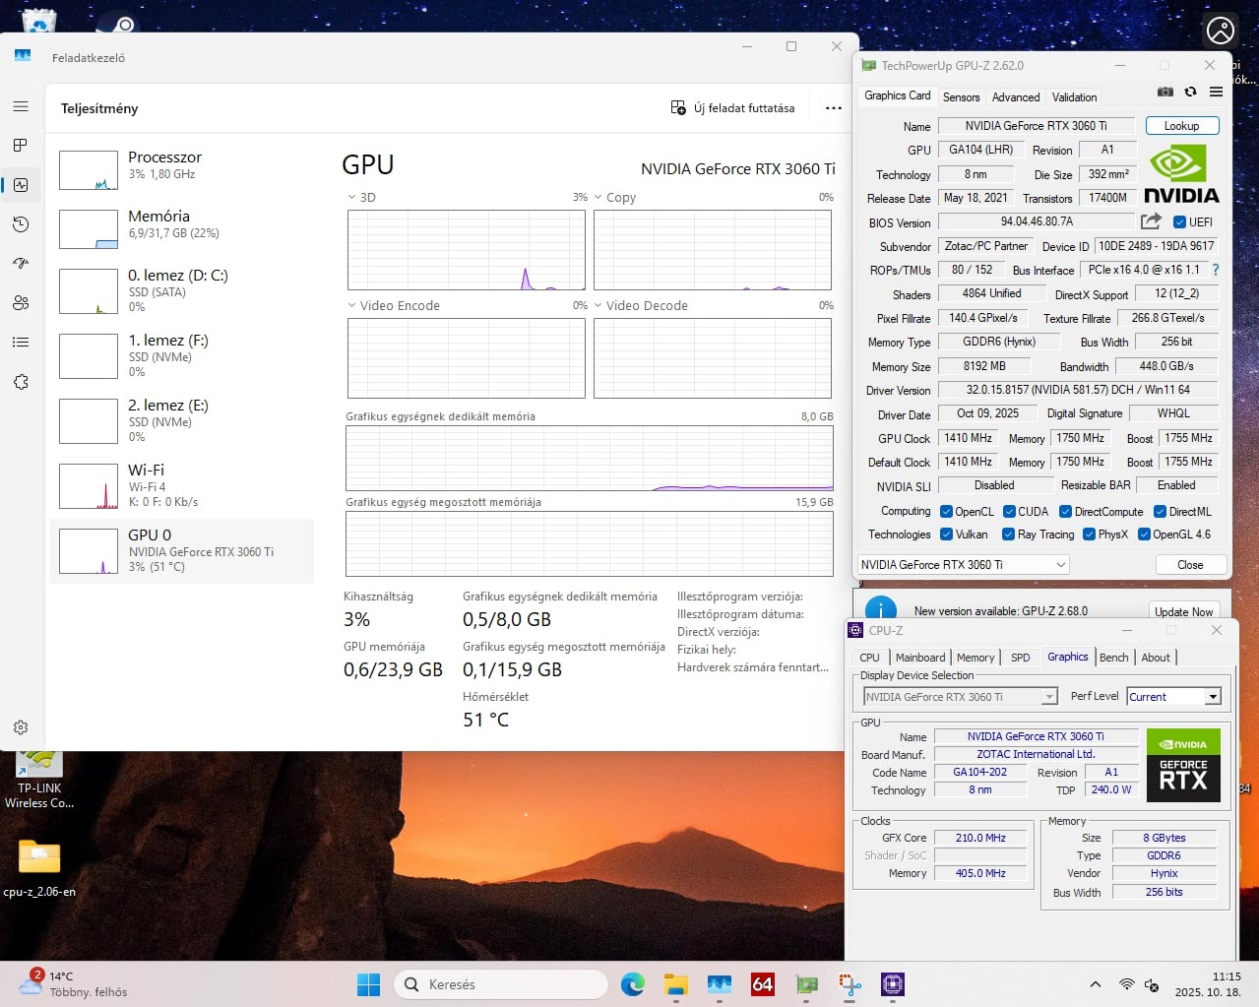Image resolution: width=1259 pixels, height=1007 pixels.
Task: Toggle the OpenCL checkbox
Action: (946, 512)
